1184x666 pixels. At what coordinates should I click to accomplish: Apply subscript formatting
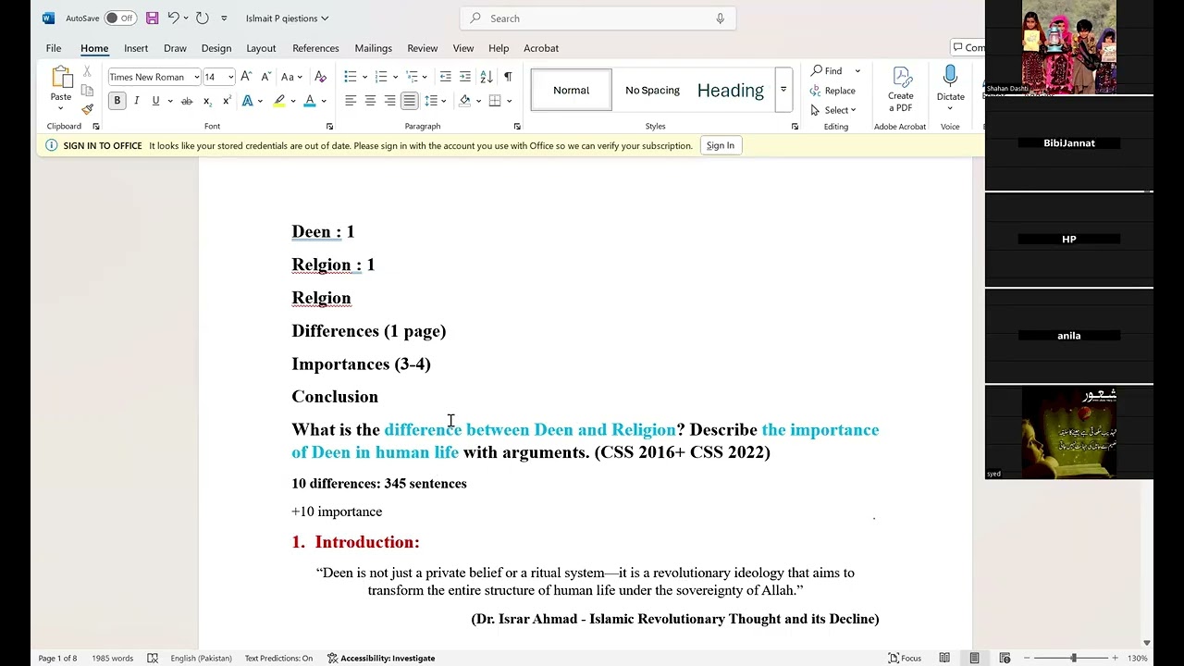point(207,101)
